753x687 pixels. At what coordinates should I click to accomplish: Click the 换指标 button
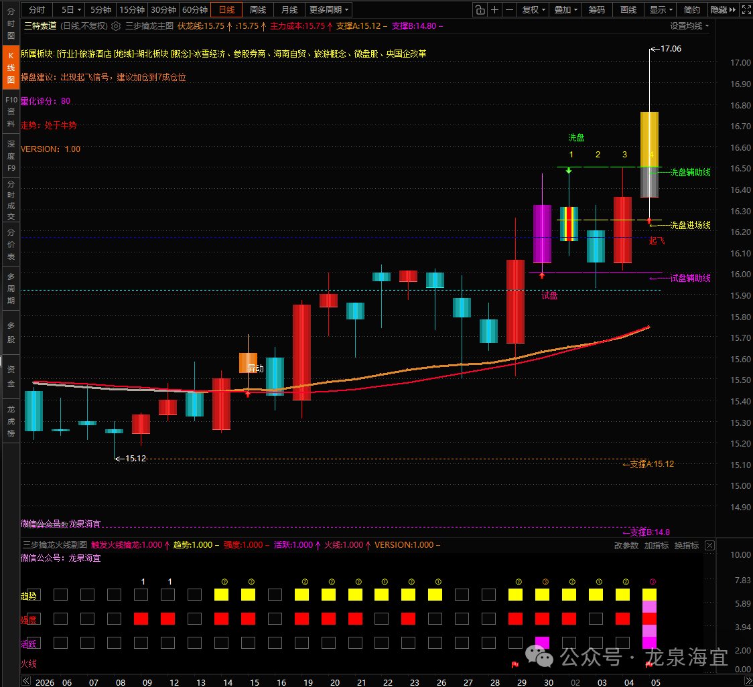coord(687,546)
